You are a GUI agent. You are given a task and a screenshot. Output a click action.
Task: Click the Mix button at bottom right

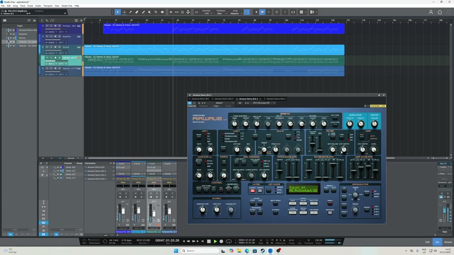pos(437,242)
